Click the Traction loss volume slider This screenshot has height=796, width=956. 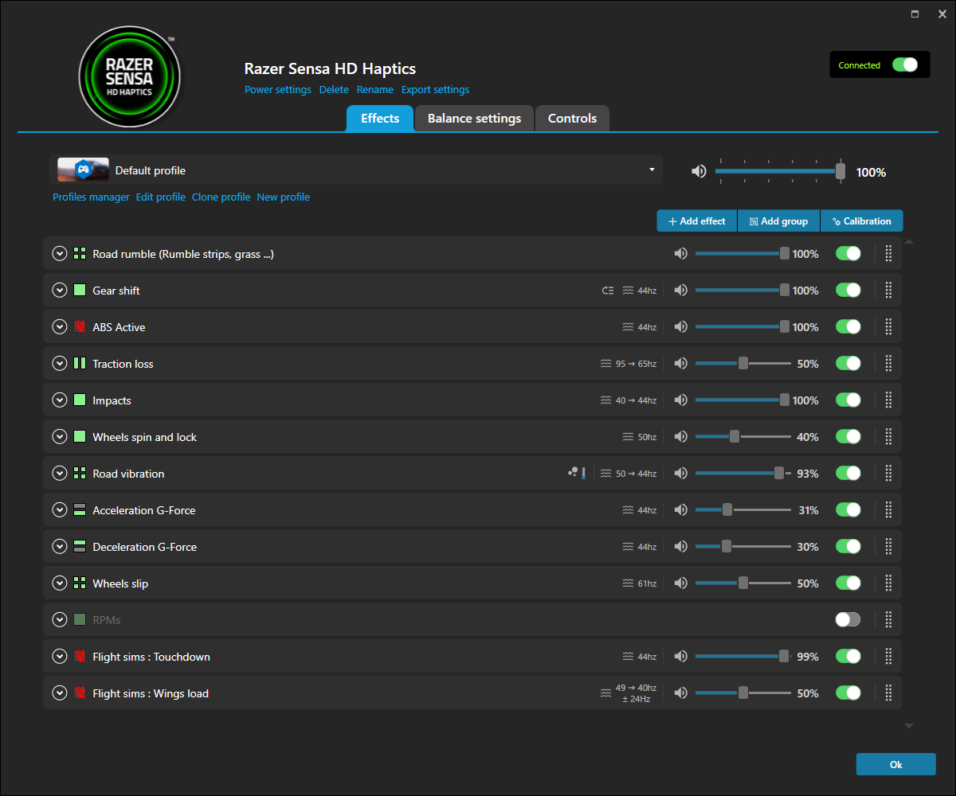(x=742, y=364)
